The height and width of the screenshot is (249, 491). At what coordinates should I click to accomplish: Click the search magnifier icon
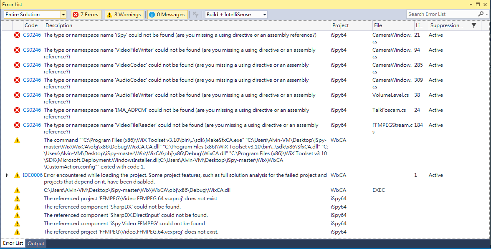point(481,14)
